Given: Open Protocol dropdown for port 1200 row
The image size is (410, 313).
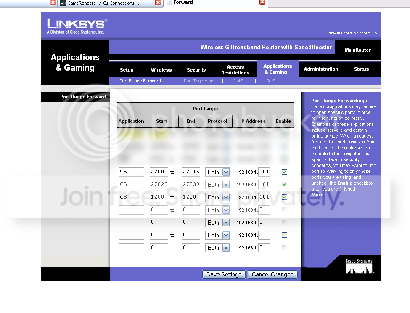Looking at the screenshot, I should pyautogui.click(x=217, y=197).
